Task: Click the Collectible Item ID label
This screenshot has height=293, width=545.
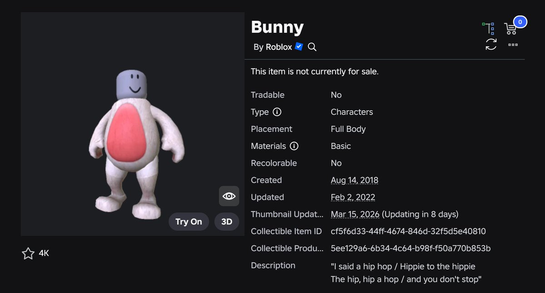Action: click(286, 231)
